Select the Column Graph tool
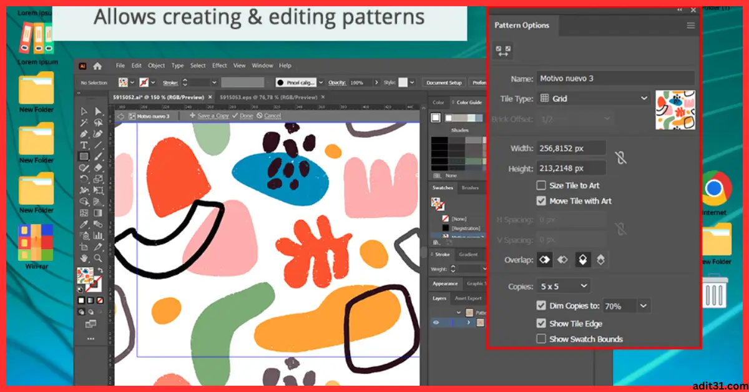Image resolution: width=749 pixels, height=392 pixels. coord(98,235)
